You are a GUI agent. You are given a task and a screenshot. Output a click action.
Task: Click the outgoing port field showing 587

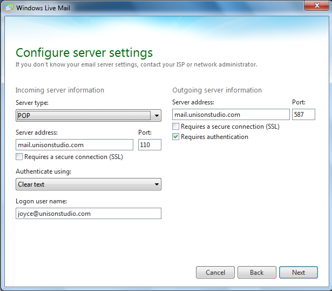pos(303,115)
